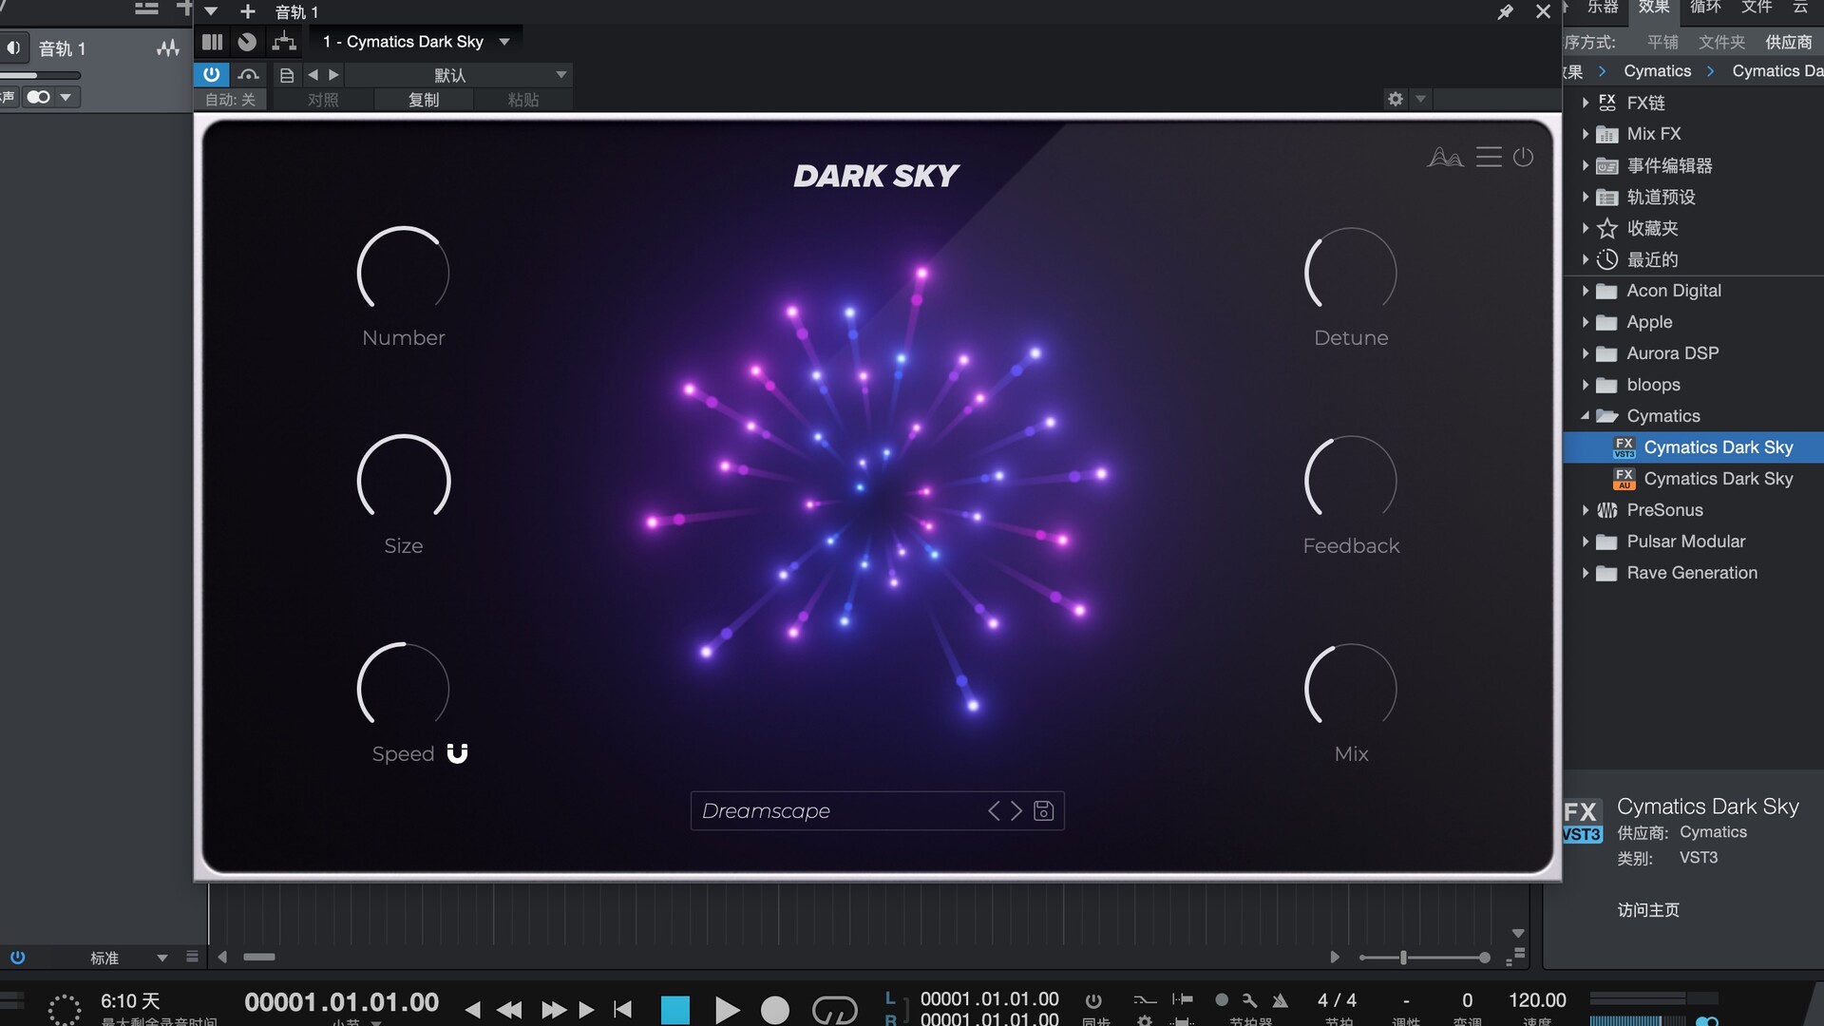Open the channel editor bars icon
Image resolution: width=1824 pixels, height=1026 pixels.
pyautogui.click(x=212, y=42)
